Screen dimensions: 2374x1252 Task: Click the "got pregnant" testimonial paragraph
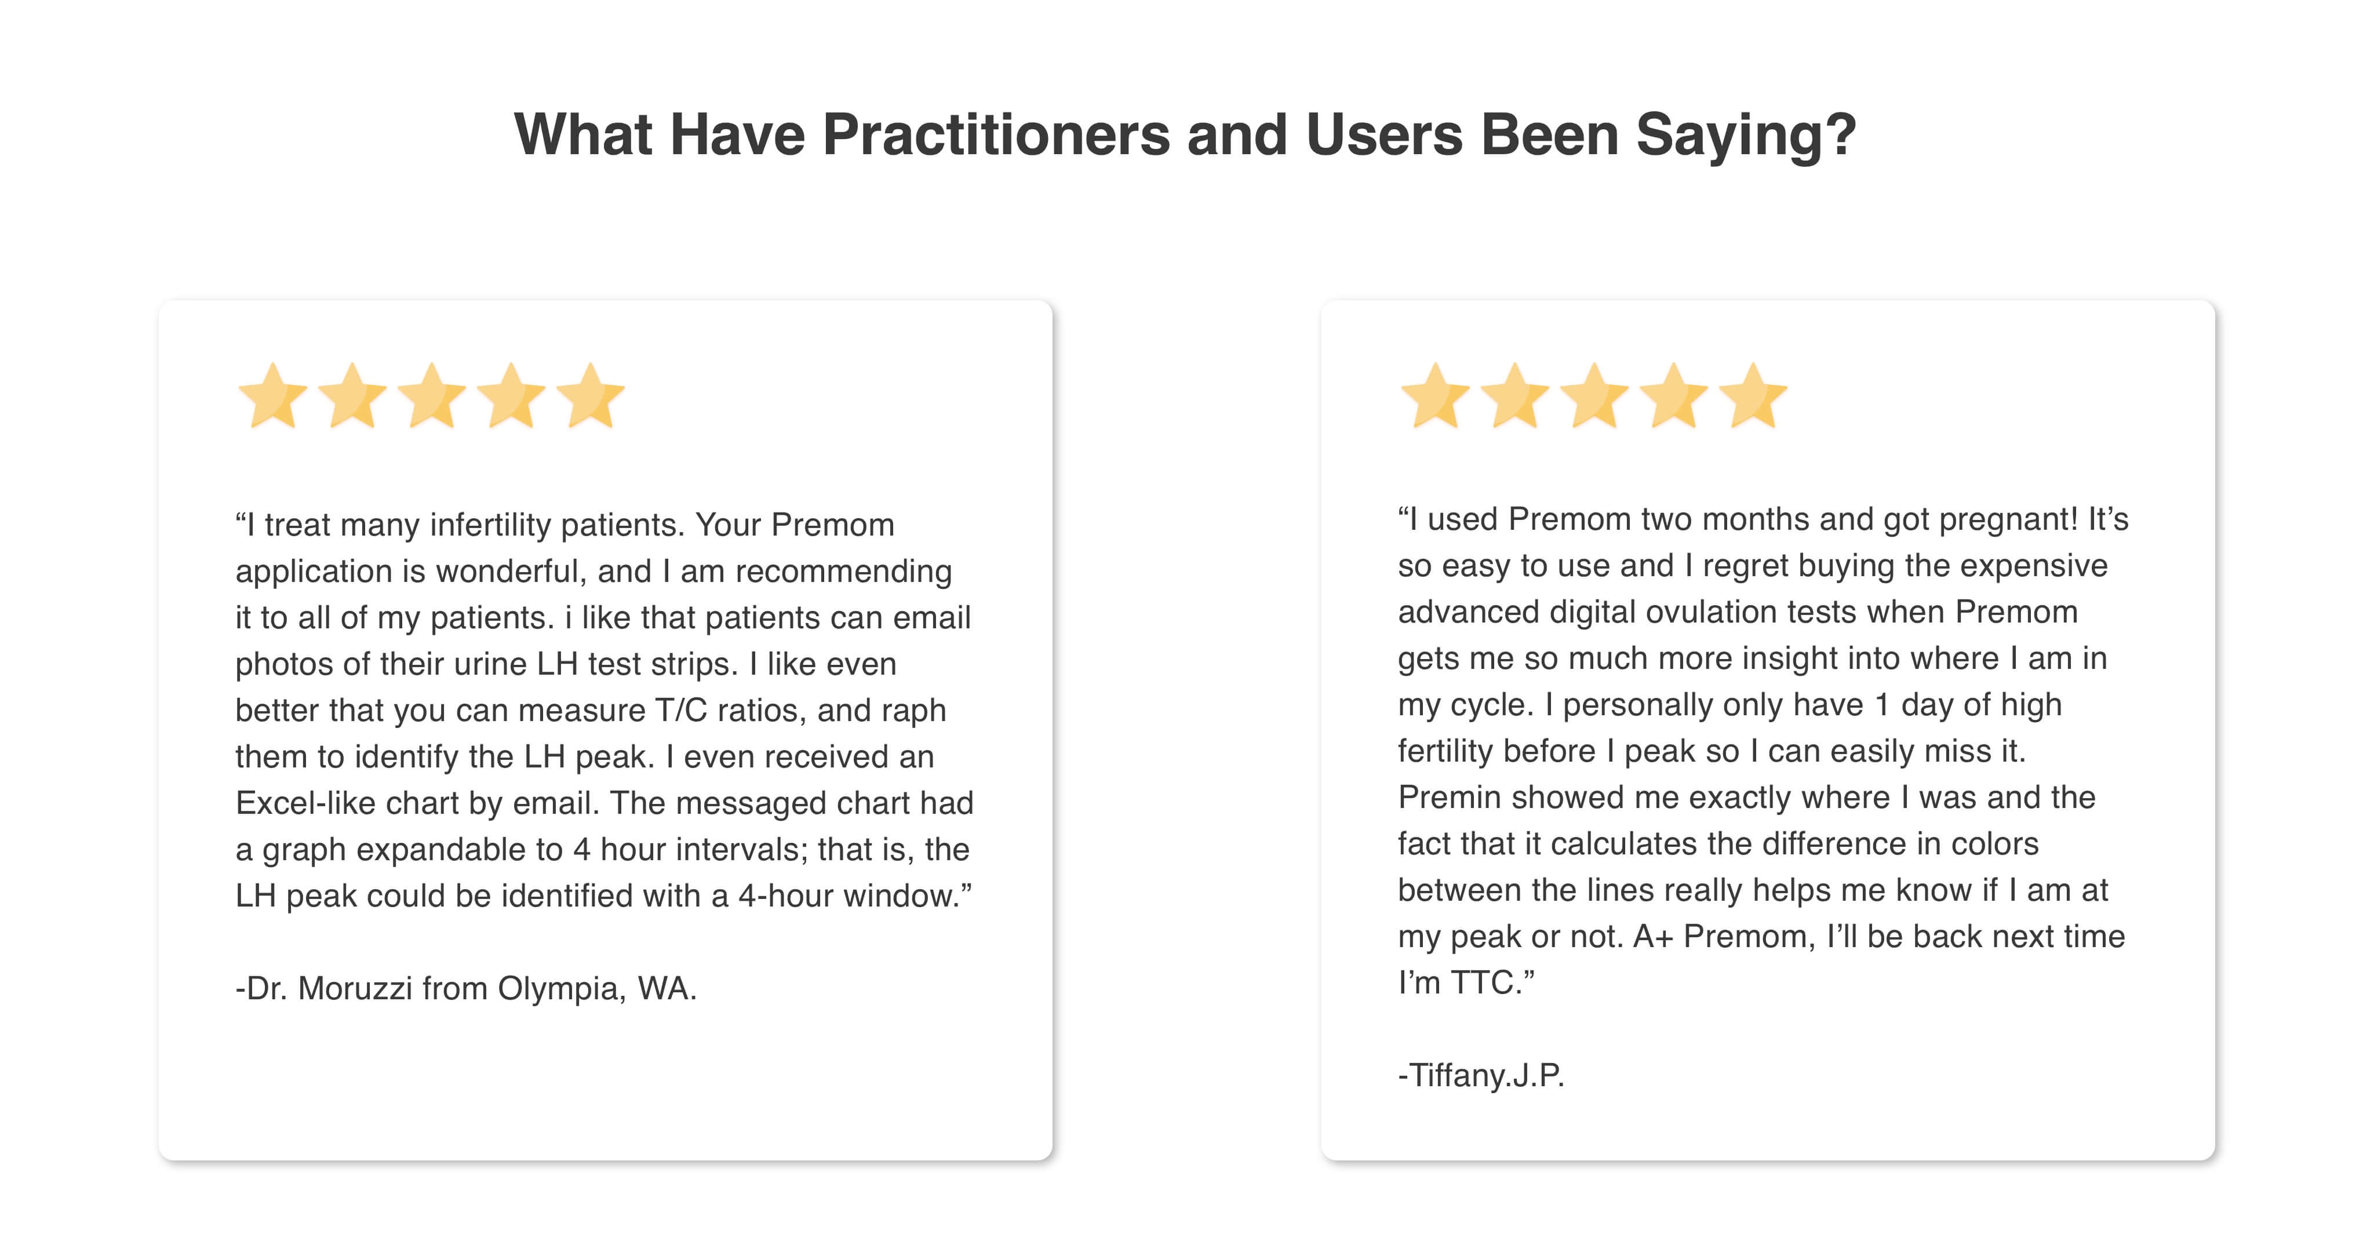[x=1762, y=751]
